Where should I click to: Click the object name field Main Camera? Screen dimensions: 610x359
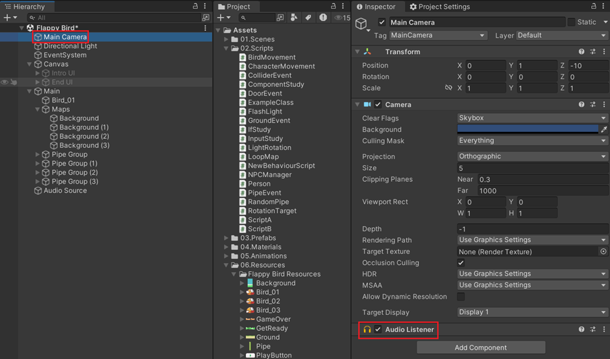pos(477,22)
